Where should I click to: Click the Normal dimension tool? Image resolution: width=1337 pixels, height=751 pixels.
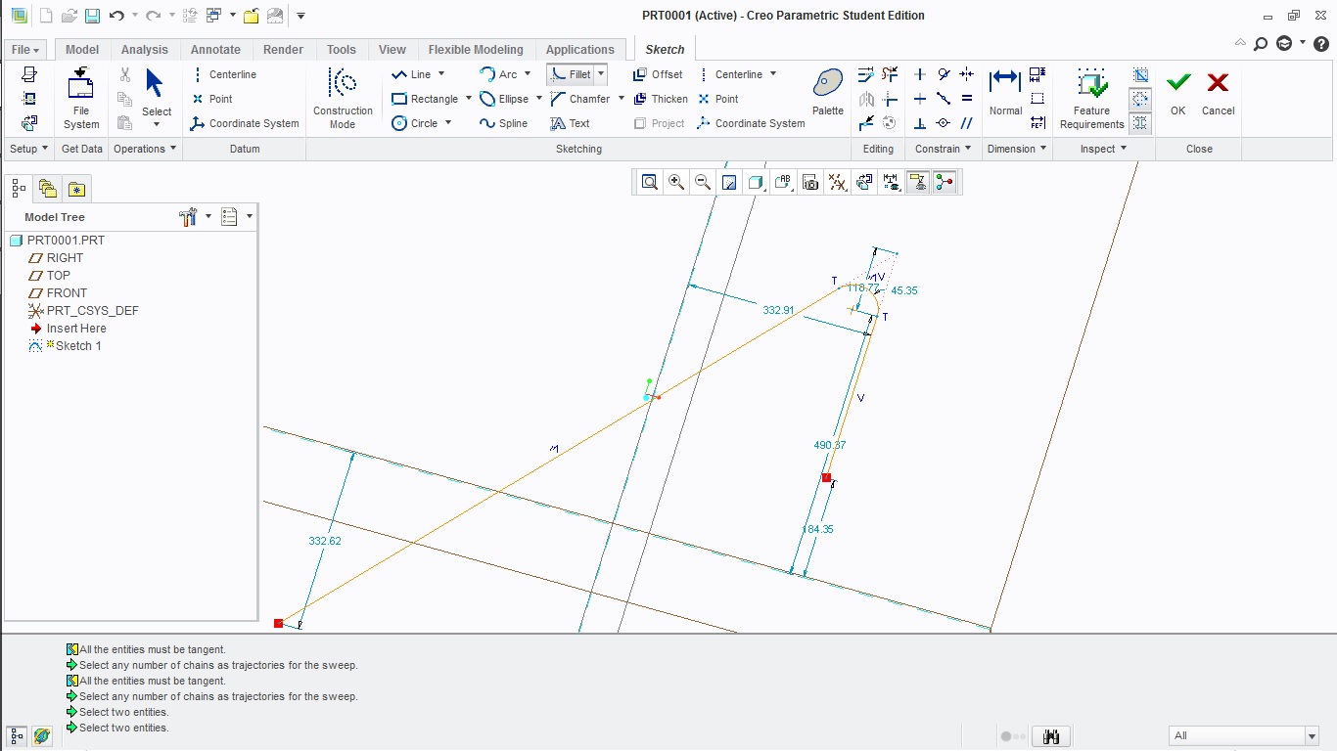[x=1005, y=93]
